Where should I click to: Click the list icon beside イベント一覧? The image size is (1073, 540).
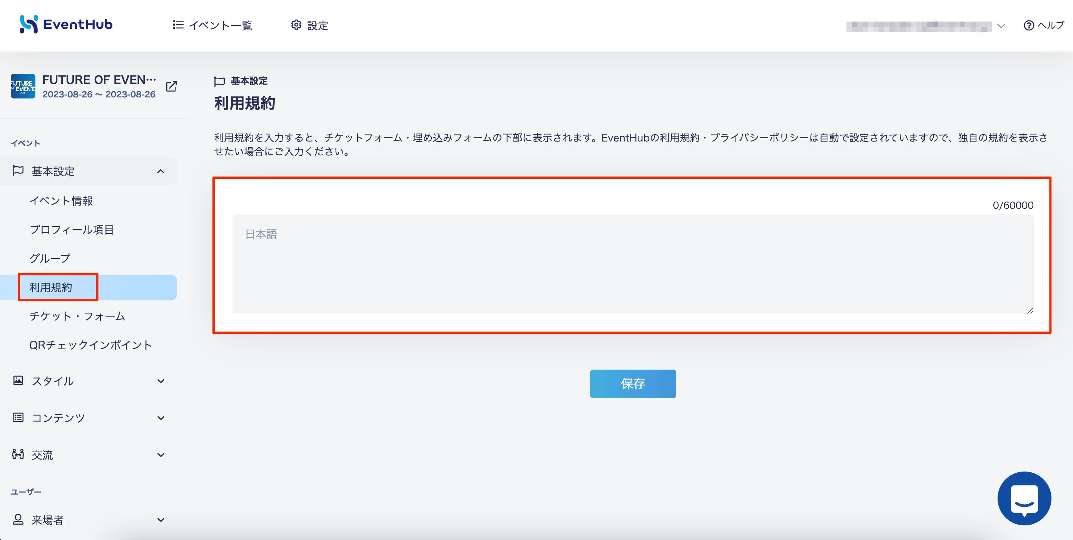(x=178, y=25)
